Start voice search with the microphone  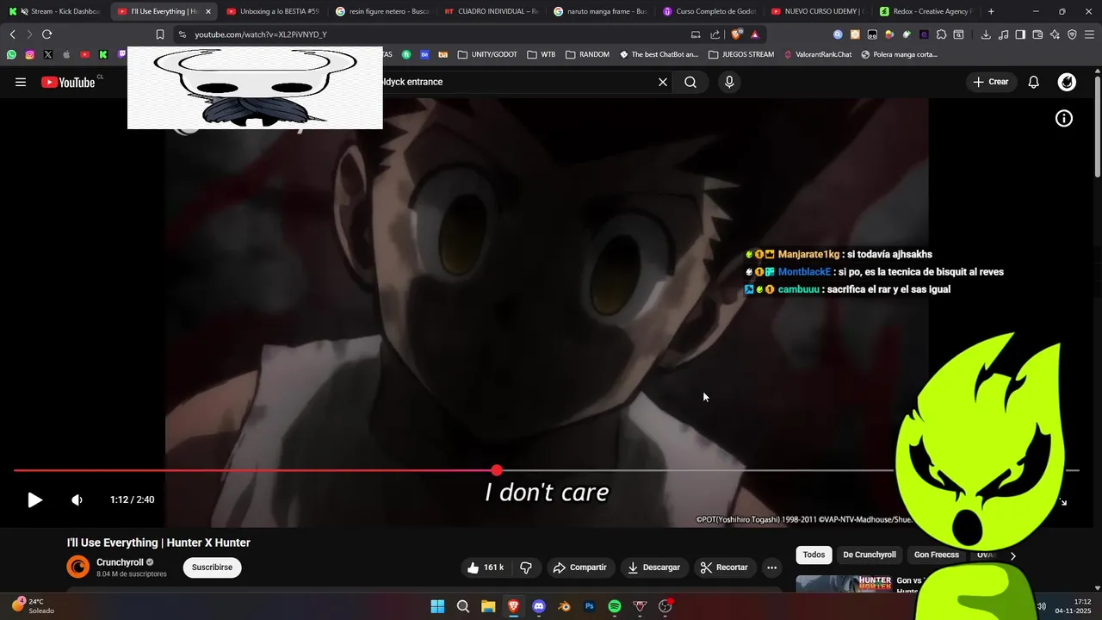pyautogui.click(x=729, y=82)
